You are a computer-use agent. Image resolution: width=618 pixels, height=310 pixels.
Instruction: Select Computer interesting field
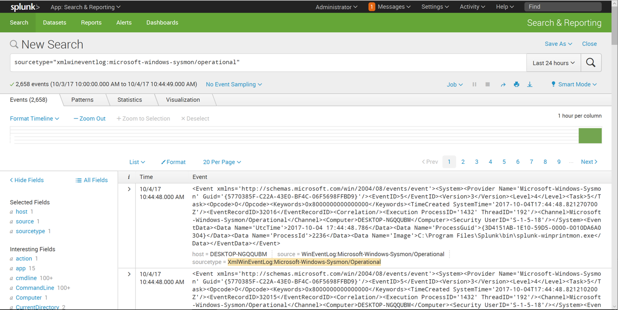pos(28,298)
